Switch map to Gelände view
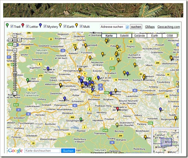 coord(139,36)
